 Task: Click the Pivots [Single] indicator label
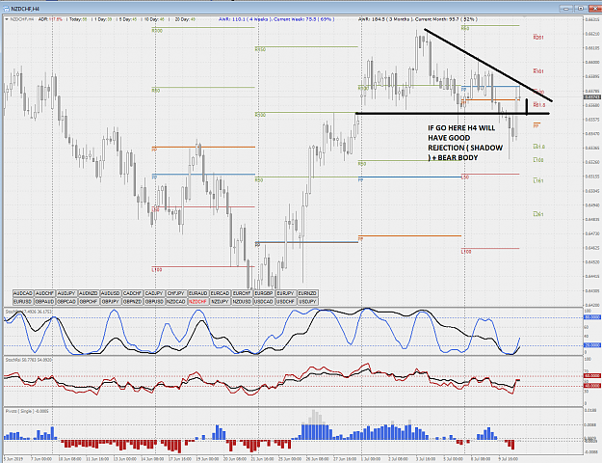coord(27,411)
